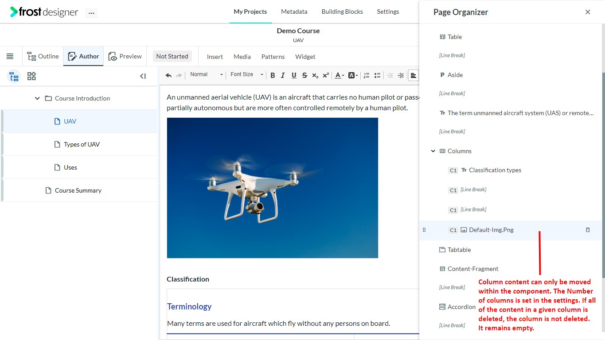Insert a bulleted list
Viewport: 605px width, 340px height.
(x=377, y=75)
